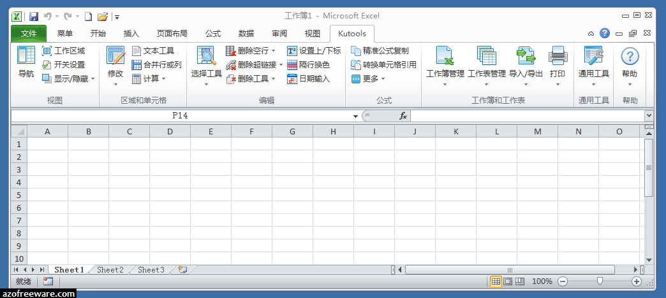Undo the last action in toolbar
The image size is (666, 298).
click(48, 17)
